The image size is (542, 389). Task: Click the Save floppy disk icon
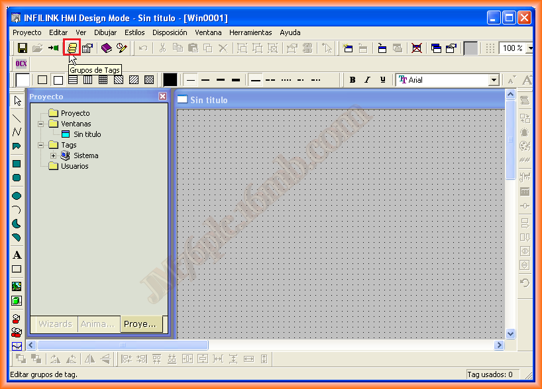22,48
